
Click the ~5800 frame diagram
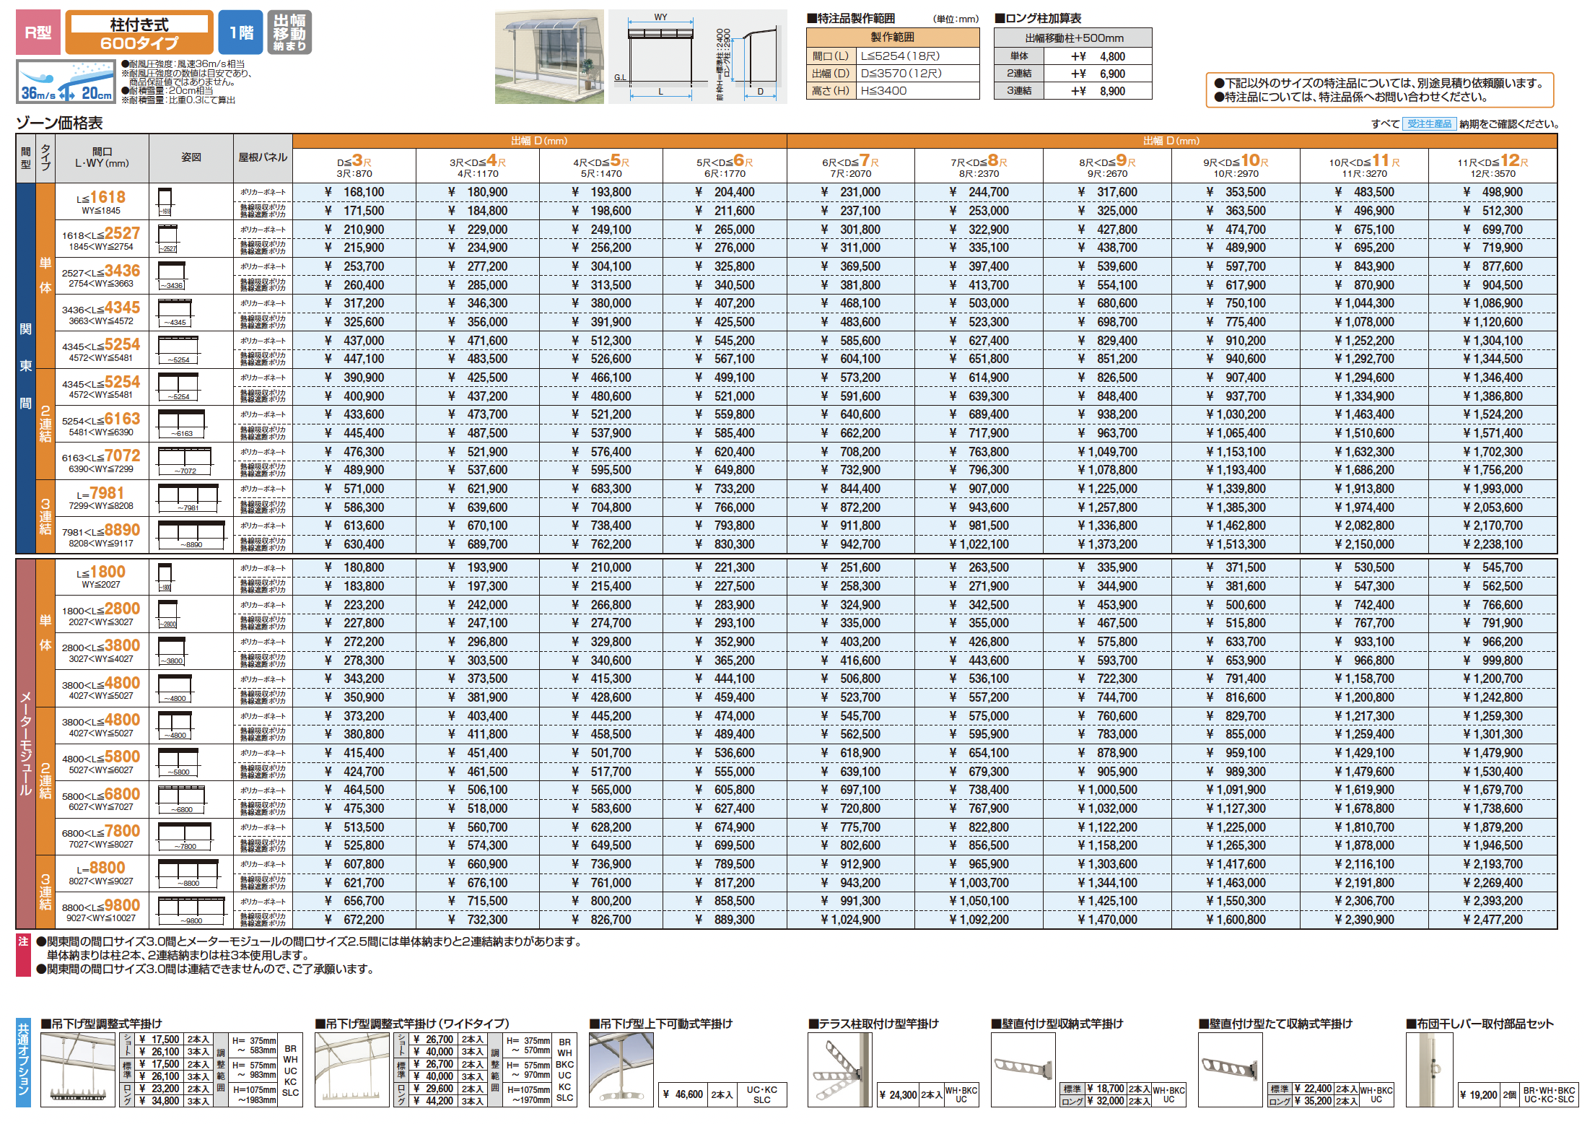(x=178, y=762)
